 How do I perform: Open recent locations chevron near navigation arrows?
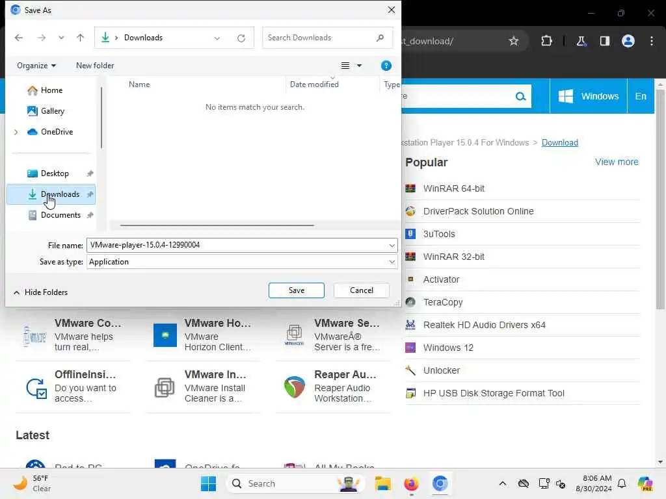pyautogui.click(x=61, y=38)
